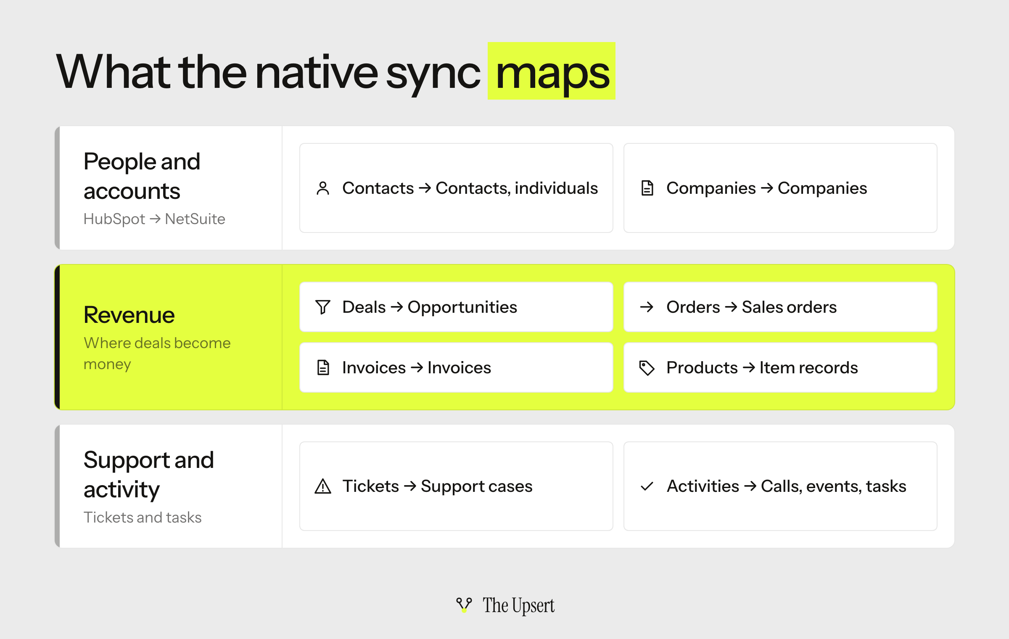Click the document icon beside Companies
Image resolution: width=1009 pixels, height=639 pixels.
coord(647,188)
